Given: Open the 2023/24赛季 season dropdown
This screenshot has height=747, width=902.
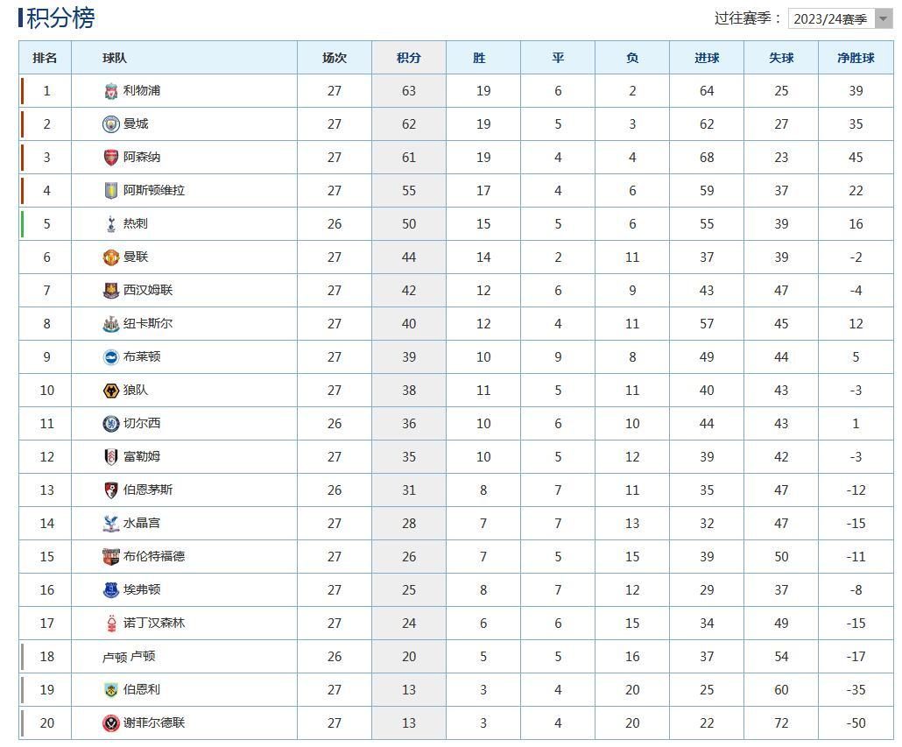Looking at the screenshot, I should [x=841, y=19].
